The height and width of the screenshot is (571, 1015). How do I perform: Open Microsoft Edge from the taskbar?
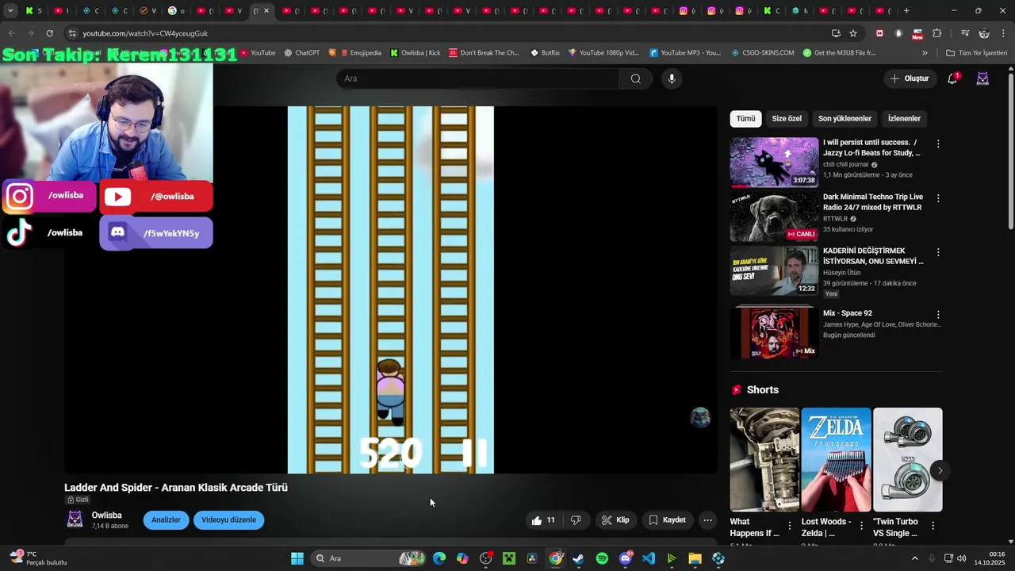click(439, 558)
